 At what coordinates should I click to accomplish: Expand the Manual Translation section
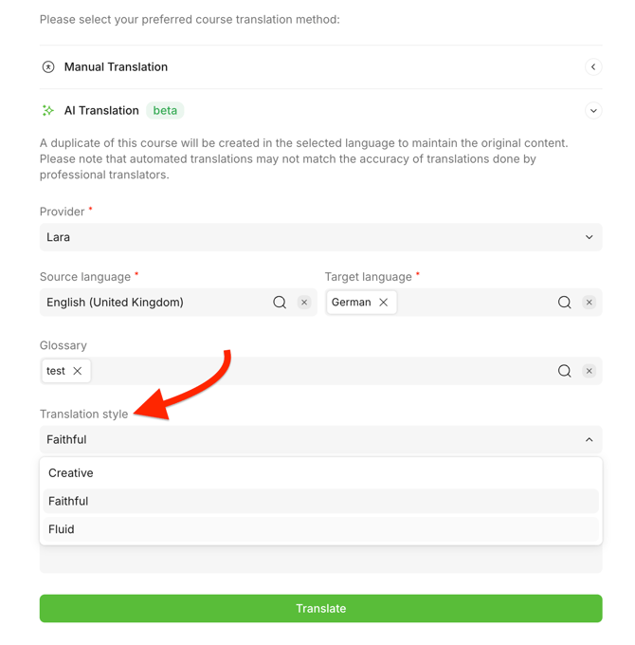point(593,67)
